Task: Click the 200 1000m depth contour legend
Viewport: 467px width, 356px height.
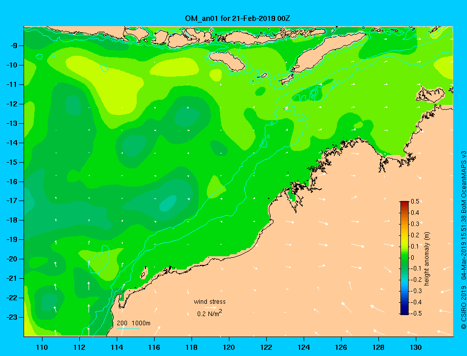Action: click(x=134, y=323)
